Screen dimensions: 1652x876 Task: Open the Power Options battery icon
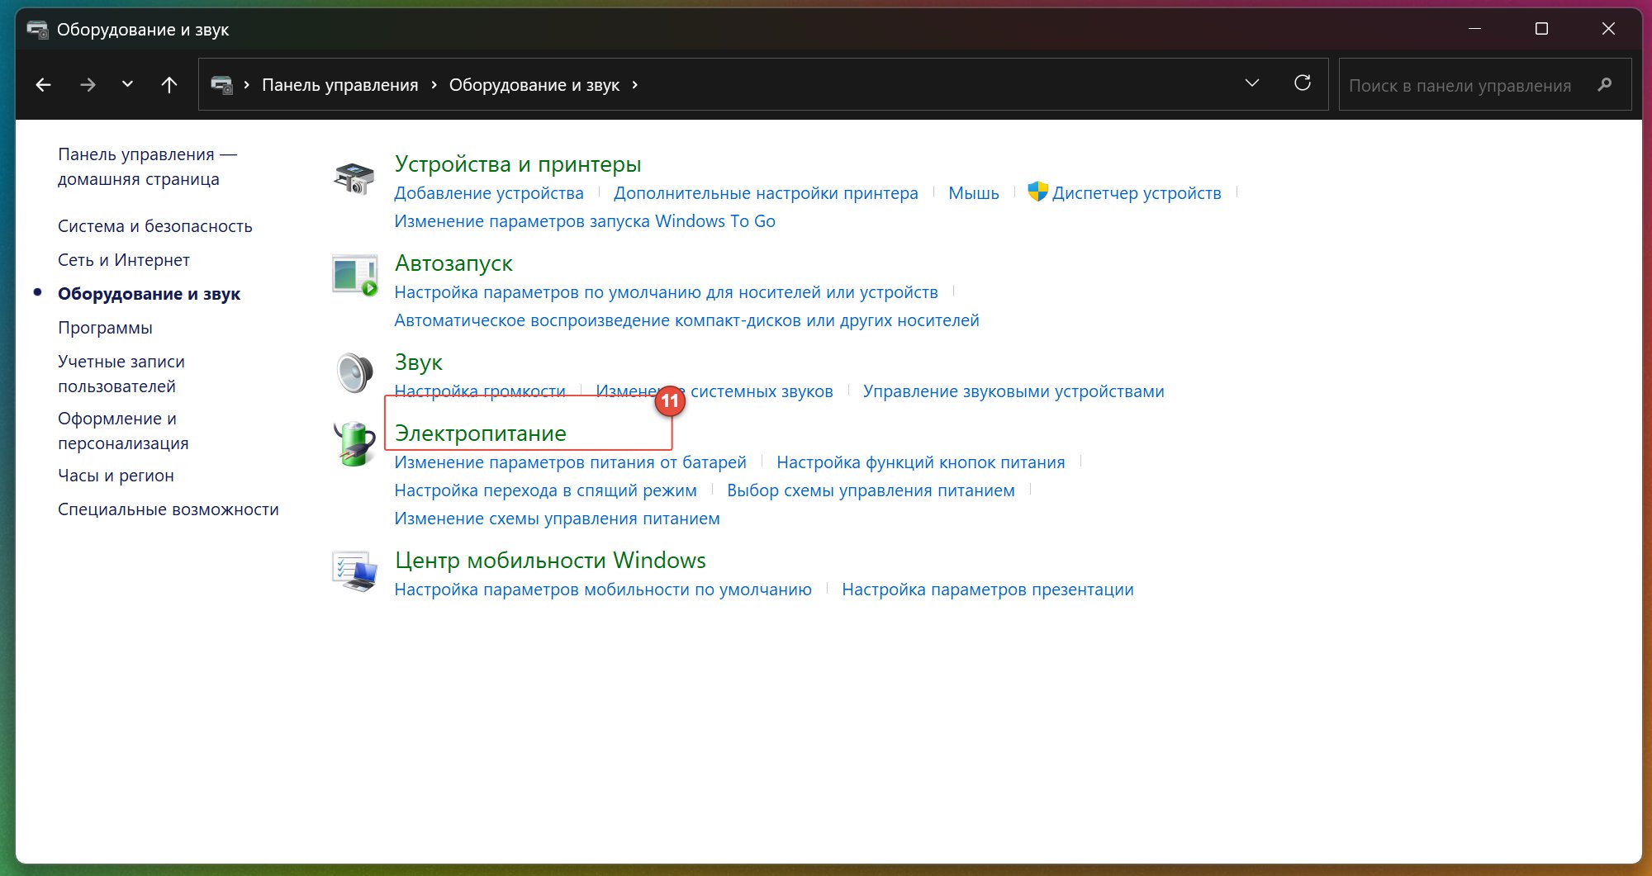(x=354, y=443)
